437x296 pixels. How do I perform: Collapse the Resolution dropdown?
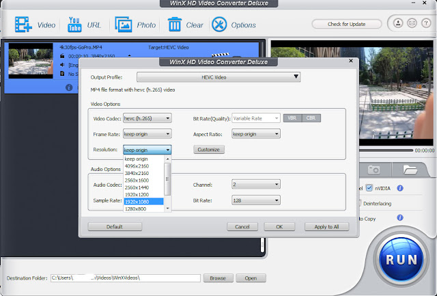click(147, 150)
